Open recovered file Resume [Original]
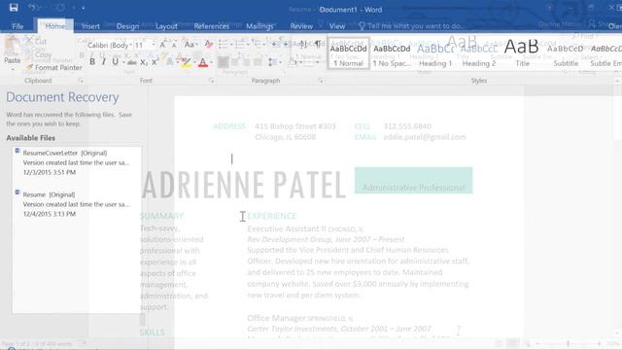622x350 pixels. [x=76, y=204]
